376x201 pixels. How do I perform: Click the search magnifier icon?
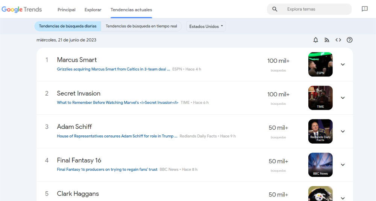coord(275,9)
